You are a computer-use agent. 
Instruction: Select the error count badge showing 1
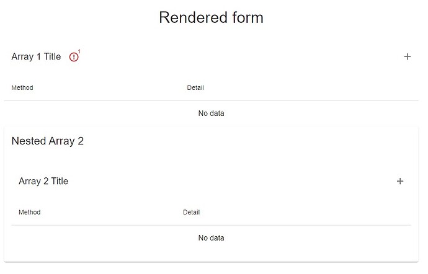[79, 51]
